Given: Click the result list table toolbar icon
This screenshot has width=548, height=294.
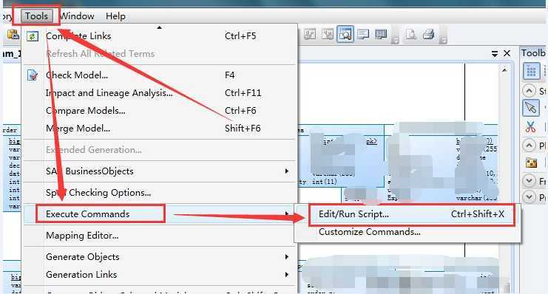Looking at the screenshot, I should [381, 34].
